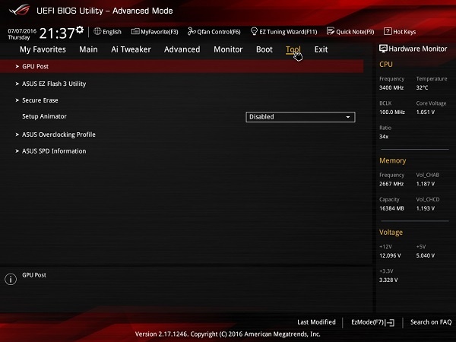The image size is (456, 342).
Task: Switch to EzMode(F7)
Action: pyautogui.click(x=368, y=322)
